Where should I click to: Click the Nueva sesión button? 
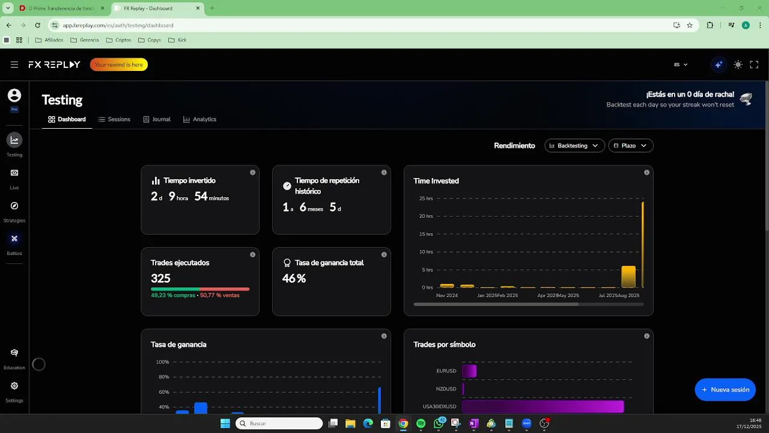tap(725, 390)
